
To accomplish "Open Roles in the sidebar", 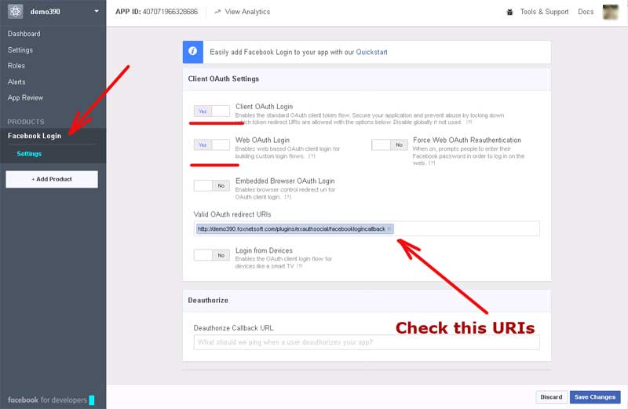I will (16, 66).
